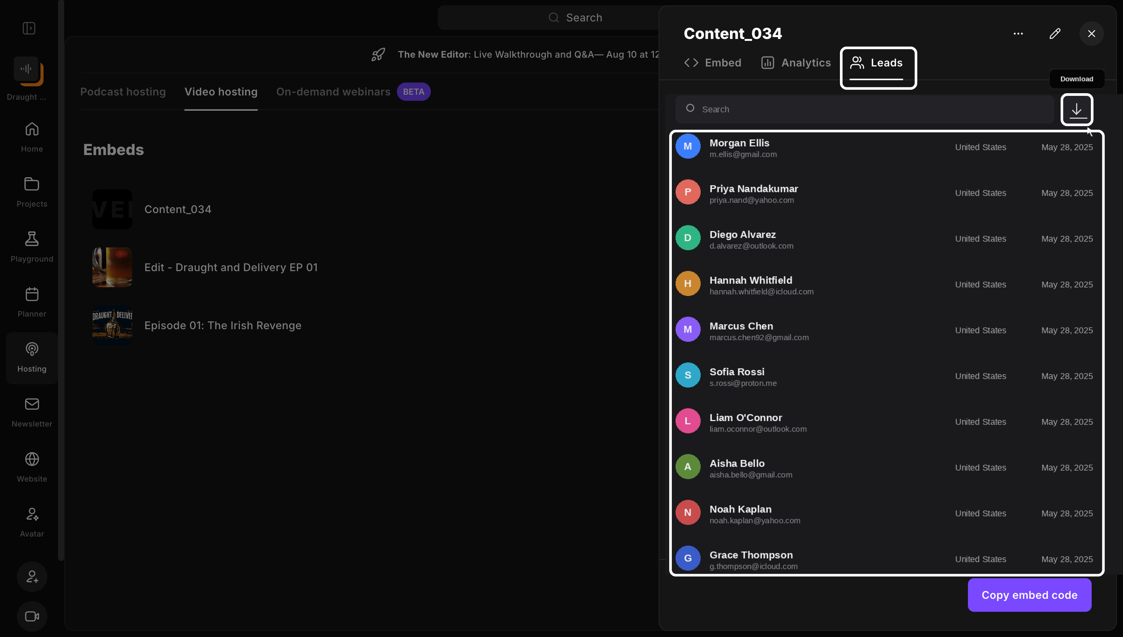The height and width of the screenshot is (637, 1123).
Task: Click the Content_034 panel heading
Action: [732, 34]
